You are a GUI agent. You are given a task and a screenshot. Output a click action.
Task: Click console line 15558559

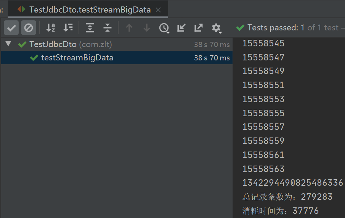pyautogui.click(x=263, y=141)
